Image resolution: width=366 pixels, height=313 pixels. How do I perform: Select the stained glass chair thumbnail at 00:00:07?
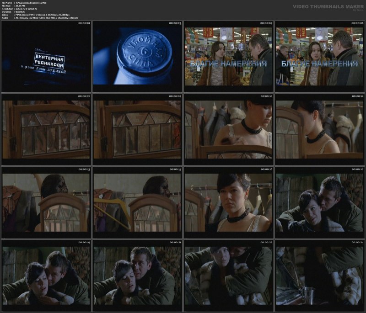click(x=46, y=129)
